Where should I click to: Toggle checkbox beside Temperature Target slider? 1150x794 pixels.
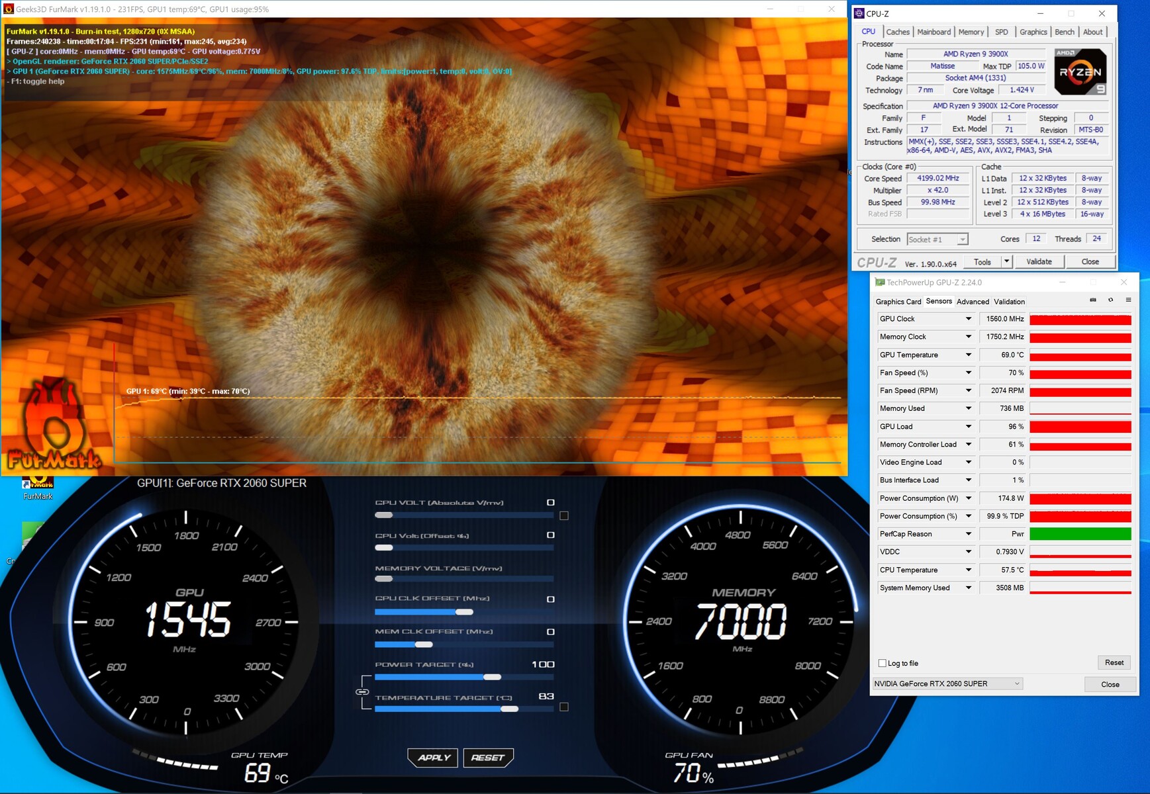[564, 707]
